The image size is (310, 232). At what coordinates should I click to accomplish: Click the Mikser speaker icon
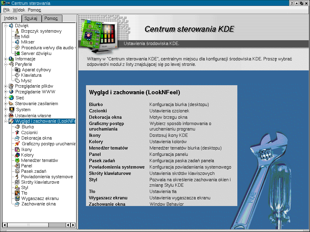click(x=17, y=42)
